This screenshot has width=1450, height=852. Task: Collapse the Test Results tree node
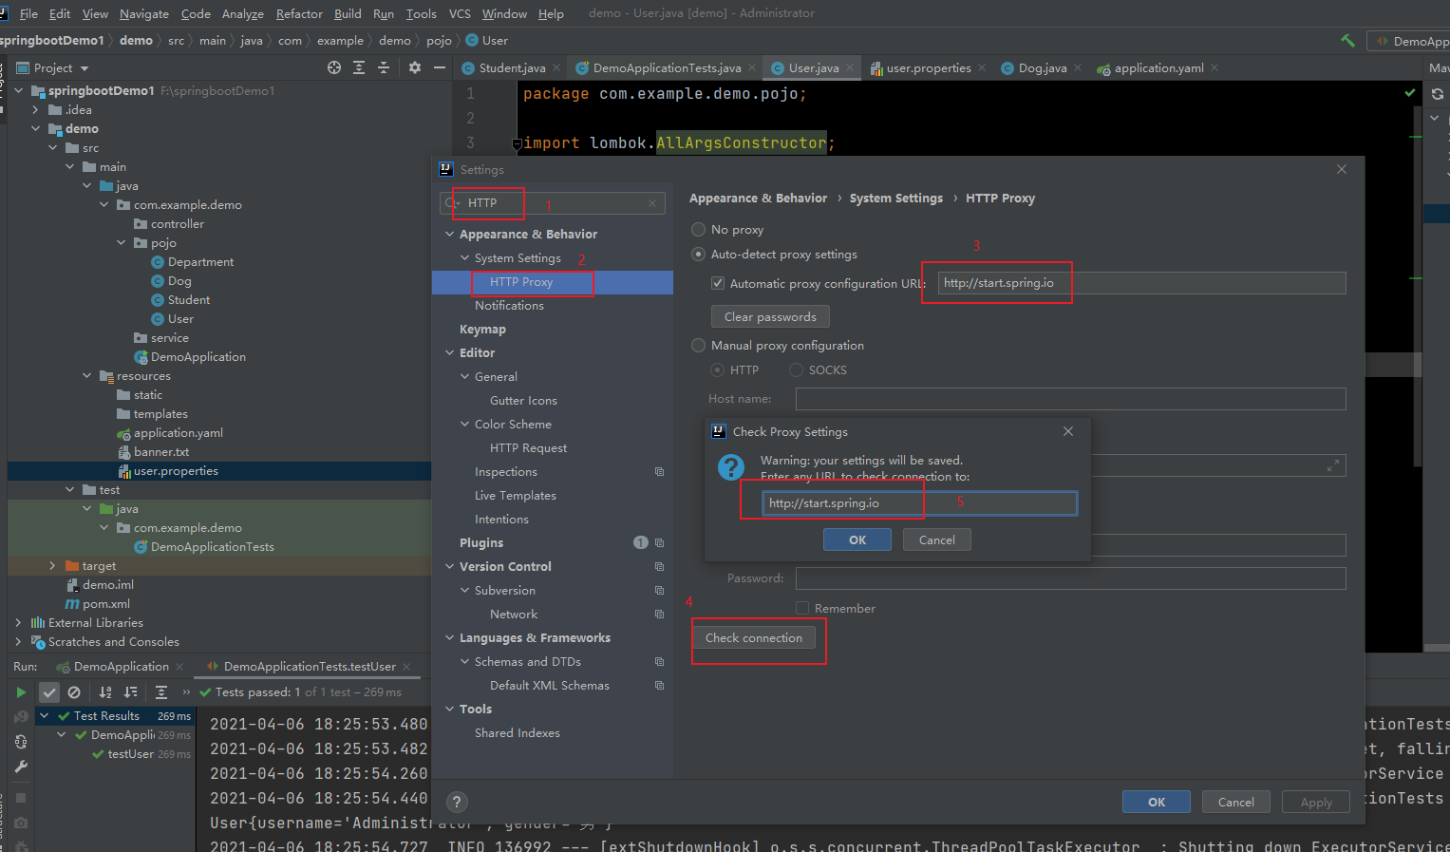[44, 715]
